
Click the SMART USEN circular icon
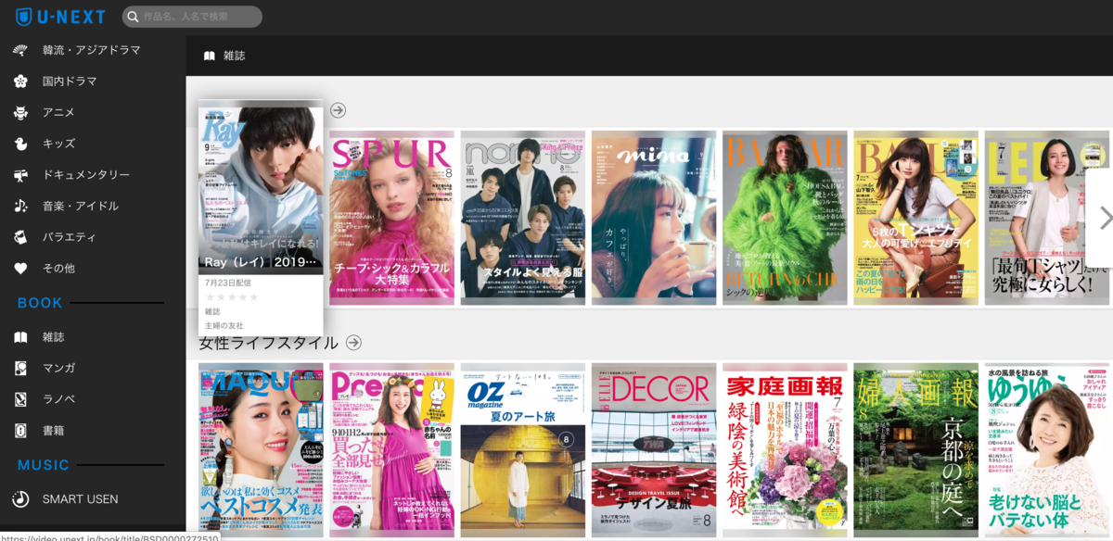[x=20, y=499]
